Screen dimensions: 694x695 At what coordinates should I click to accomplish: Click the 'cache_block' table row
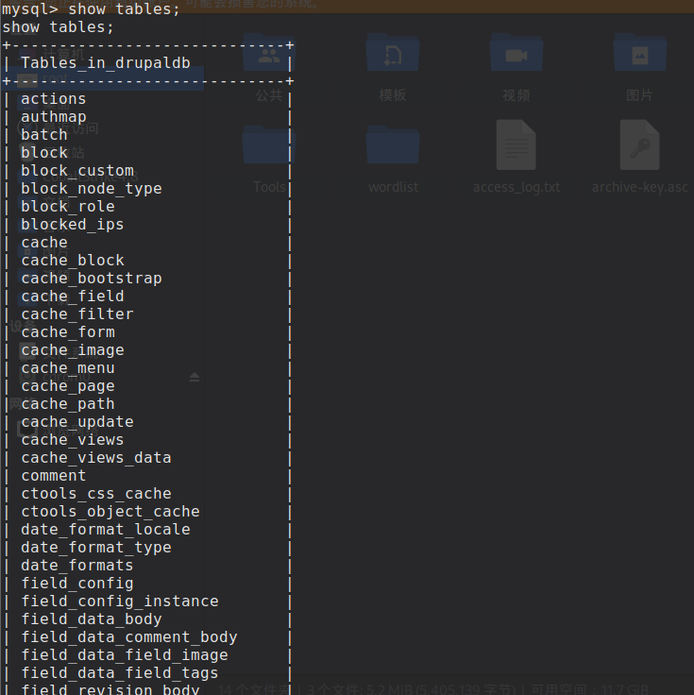147,261
